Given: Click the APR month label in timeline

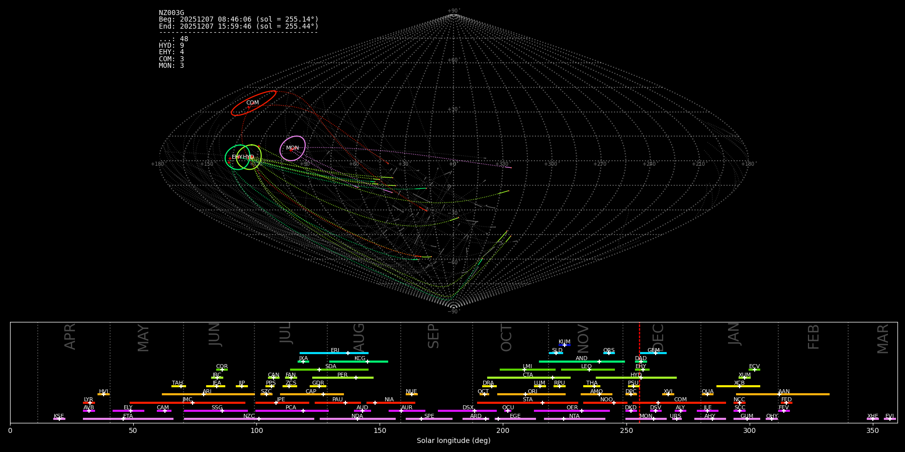Looking at the screenshot, I should tap(70, 336).
